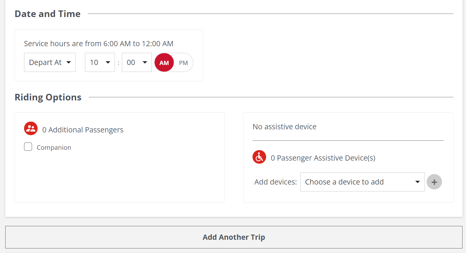This screenshot has width=466, height=253.
Task: Click the Companion label text
Action: (54, 148)
